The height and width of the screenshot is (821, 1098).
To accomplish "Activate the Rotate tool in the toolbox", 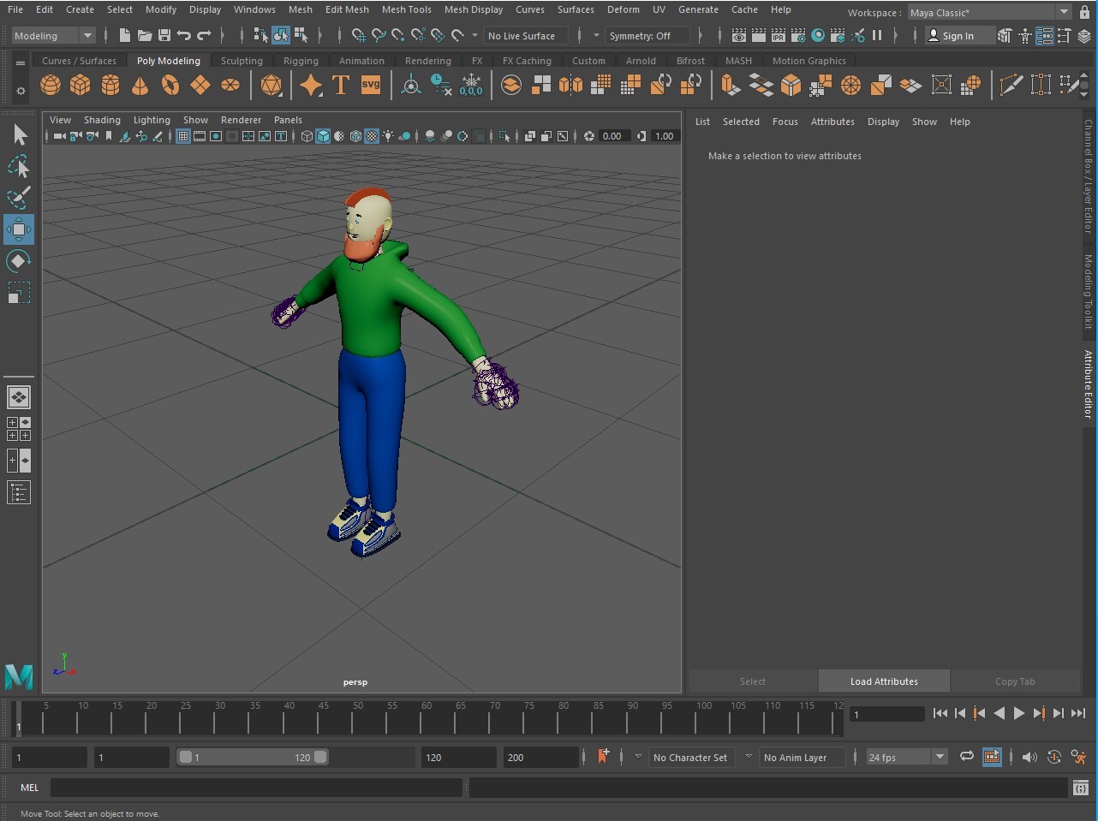I will coord(18,261).
